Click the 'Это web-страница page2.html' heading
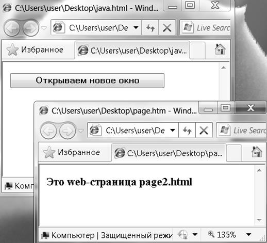Image resolution: width=267 pixels, height=243 pixels. click(119, 182)
